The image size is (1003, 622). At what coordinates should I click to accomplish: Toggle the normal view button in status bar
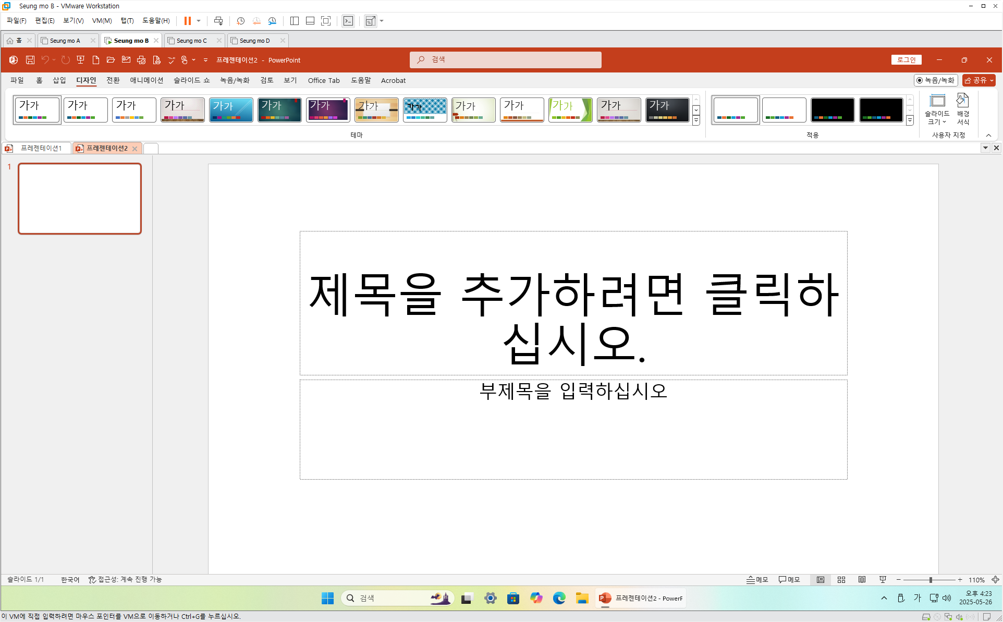tap(821, 580)
